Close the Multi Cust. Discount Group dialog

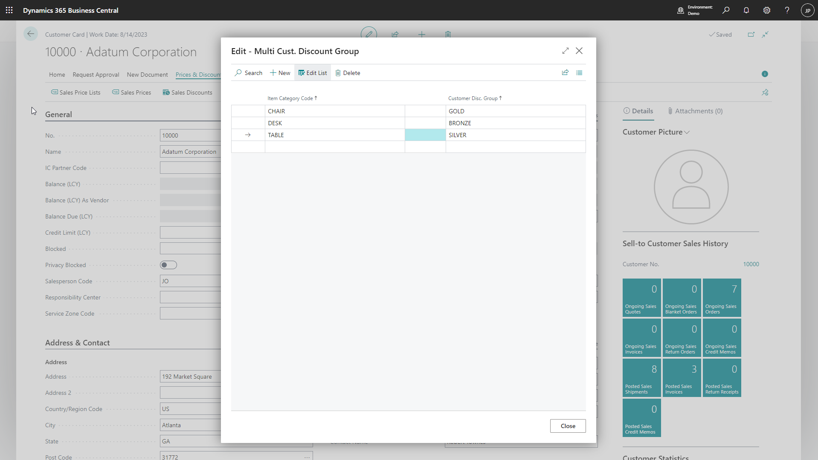tap(579, 51)
